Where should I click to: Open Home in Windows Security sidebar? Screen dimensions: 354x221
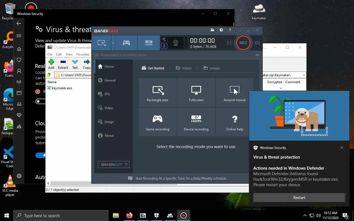click(x=19, y=49)
